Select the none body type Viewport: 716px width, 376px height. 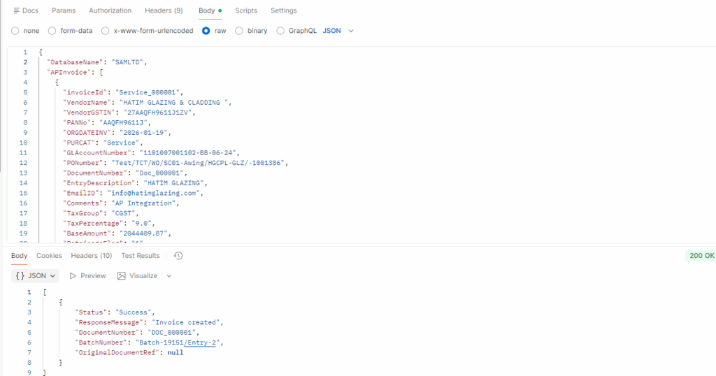(x=15, y=31)
